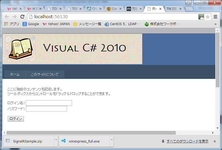Open the Google bookmark
Viewport: 222px width, 150px height.
point(31,24)
